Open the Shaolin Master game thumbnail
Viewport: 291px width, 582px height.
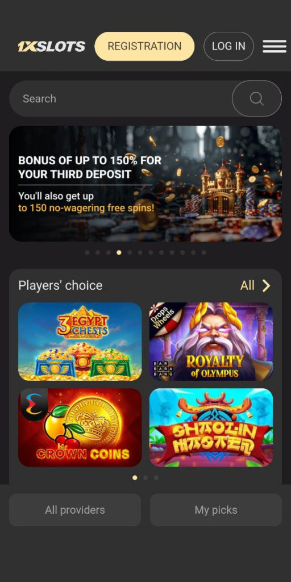pyautogui.click(x=211, y=427)
